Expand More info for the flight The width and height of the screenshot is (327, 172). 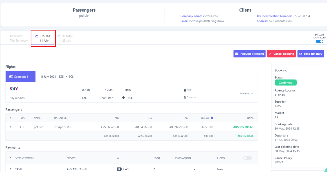pyautogui.click(x=247, y=93)
